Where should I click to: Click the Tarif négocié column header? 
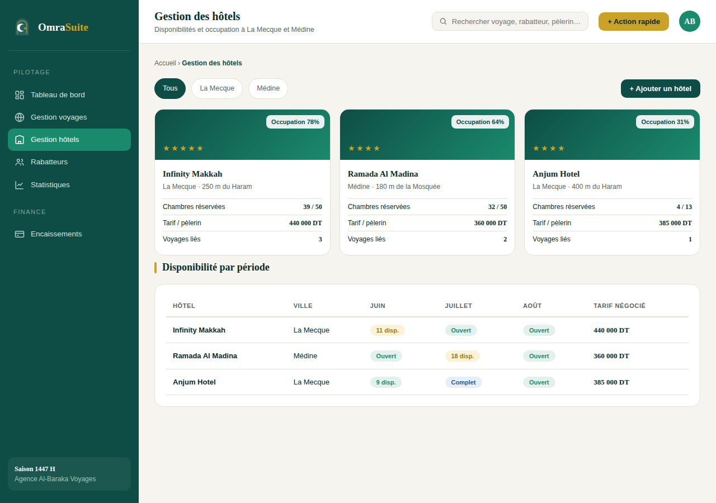pos(619,306)
